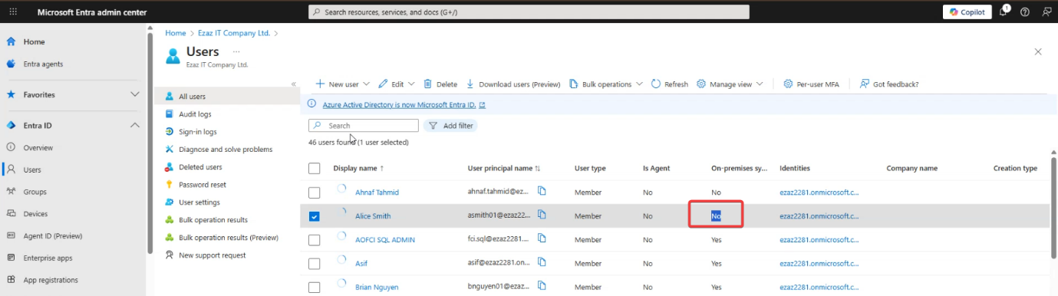Open Deleted users
The height and width of the screenshot is (296, 1058).
[x=200, y=167]
